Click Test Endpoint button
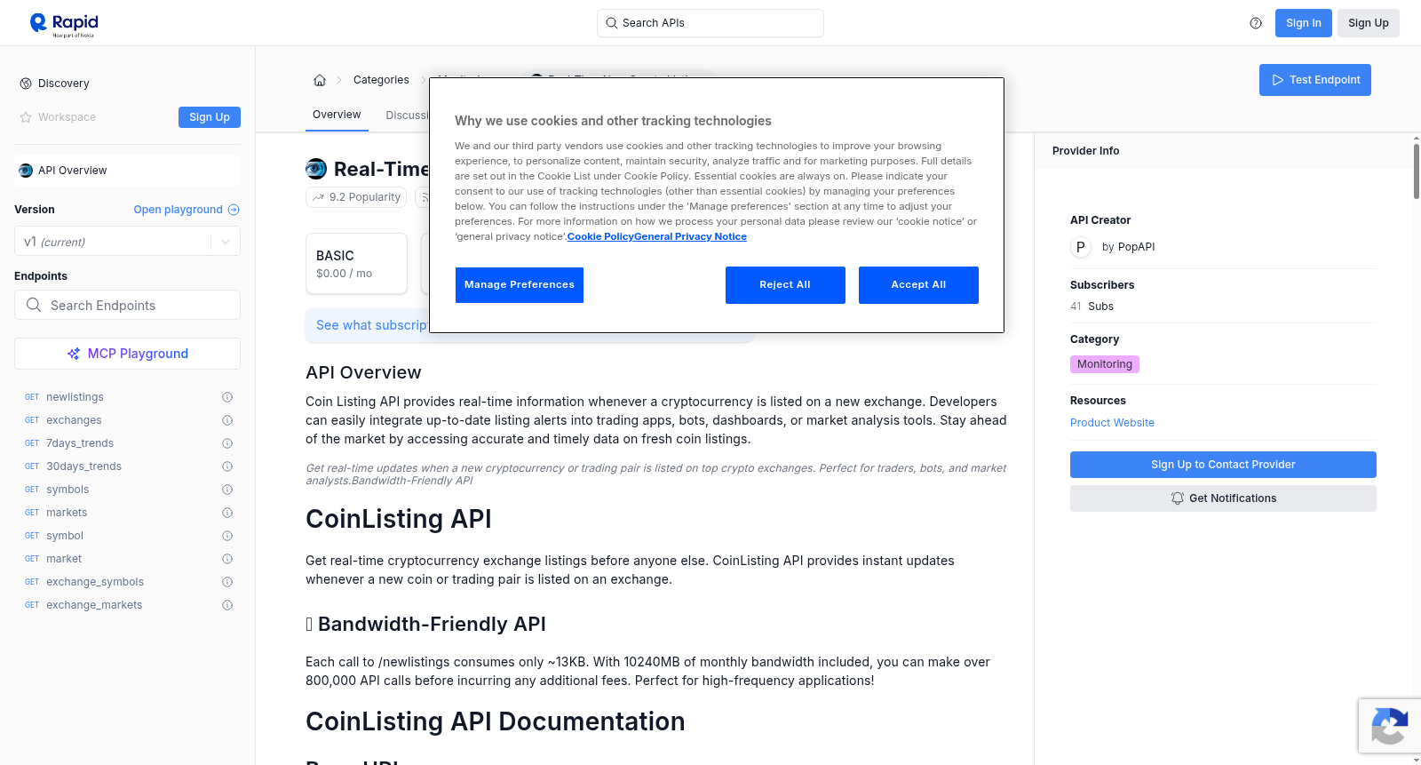The image size is (1421, 765). tap(1315, 80)
